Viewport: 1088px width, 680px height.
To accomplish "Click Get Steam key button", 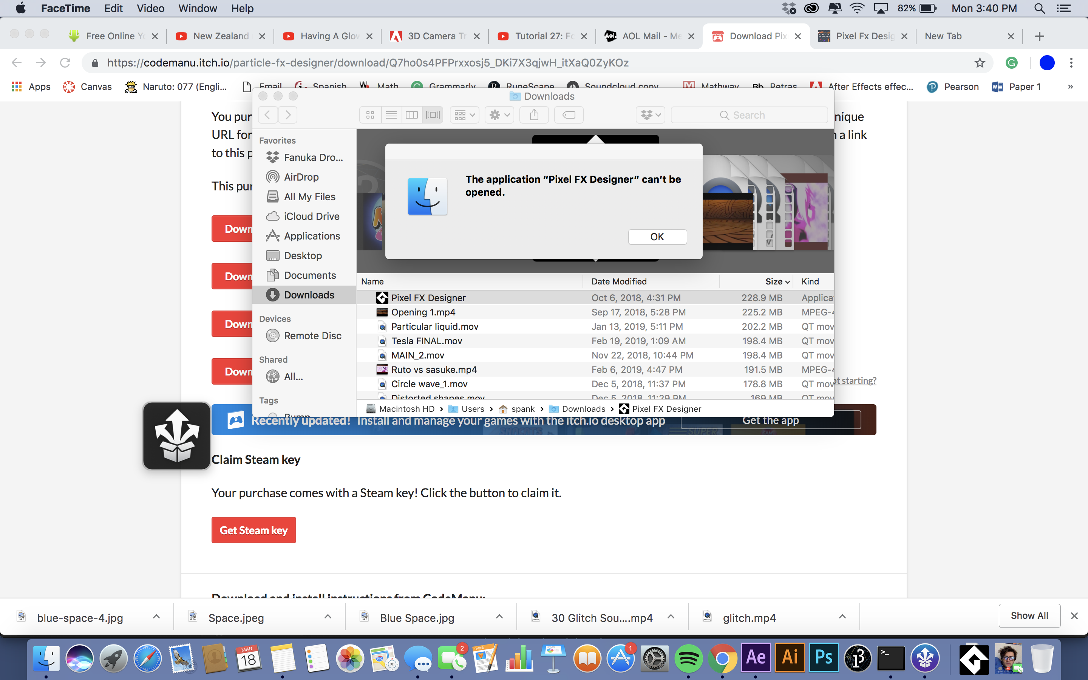I will pyautogui.click(x=253, y=530).
